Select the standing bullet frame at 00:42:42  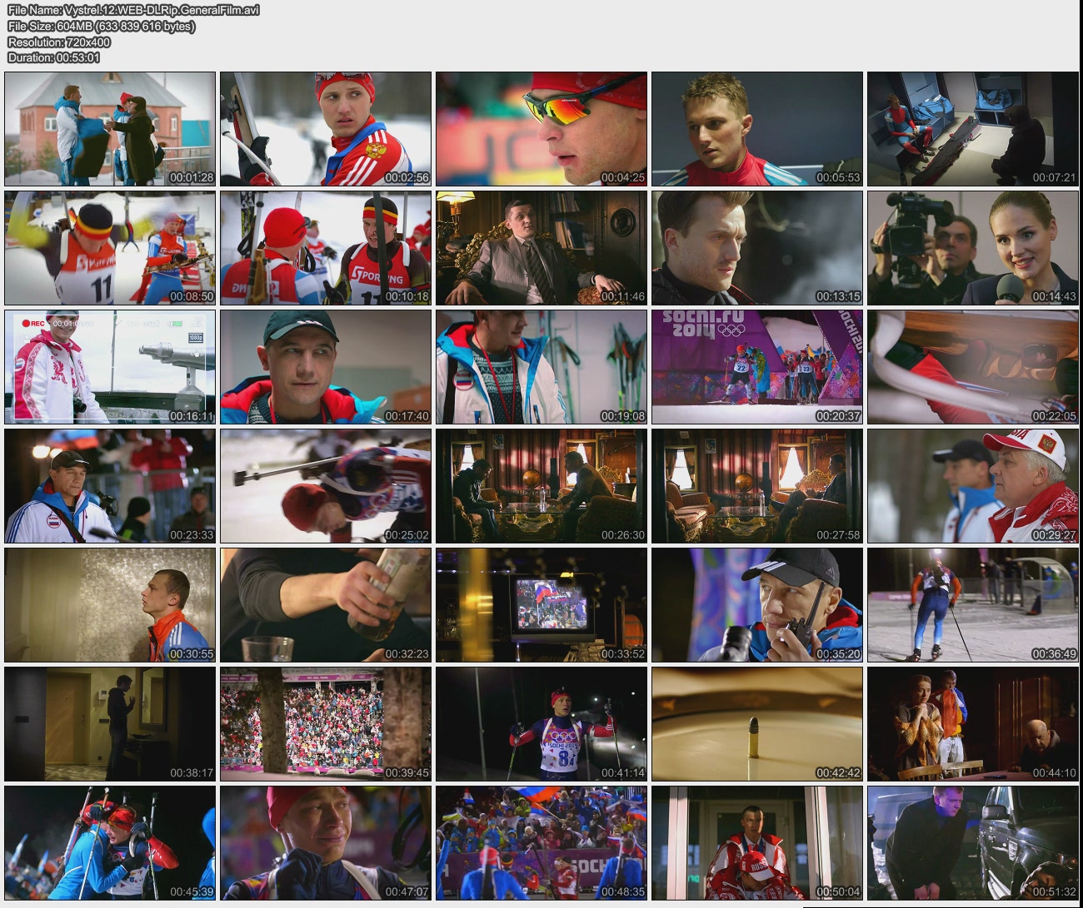pyautogui.click(x=756, y=724)
